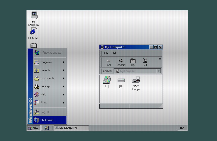Image resolution: width=217 pixels, height=141 pixels.
Task: Click the Start button on taskbar
Action: click(x=34, y=128)
